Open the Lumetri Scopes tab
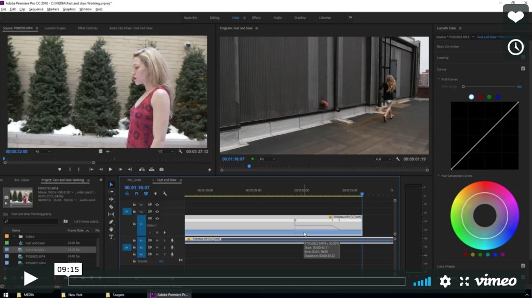The height and width of the screenshot is (298, 532). pos(55,28)
